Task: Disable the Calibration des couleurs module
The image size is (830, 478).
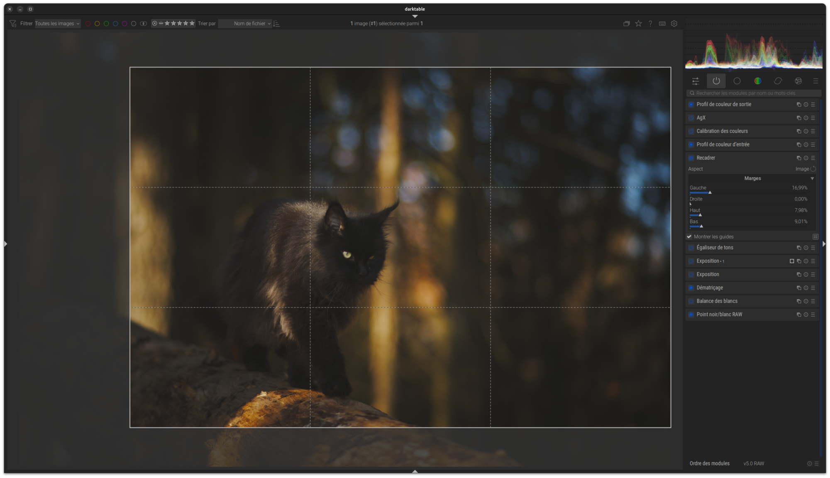Action: pyautogui.click(x=691, y=131)
